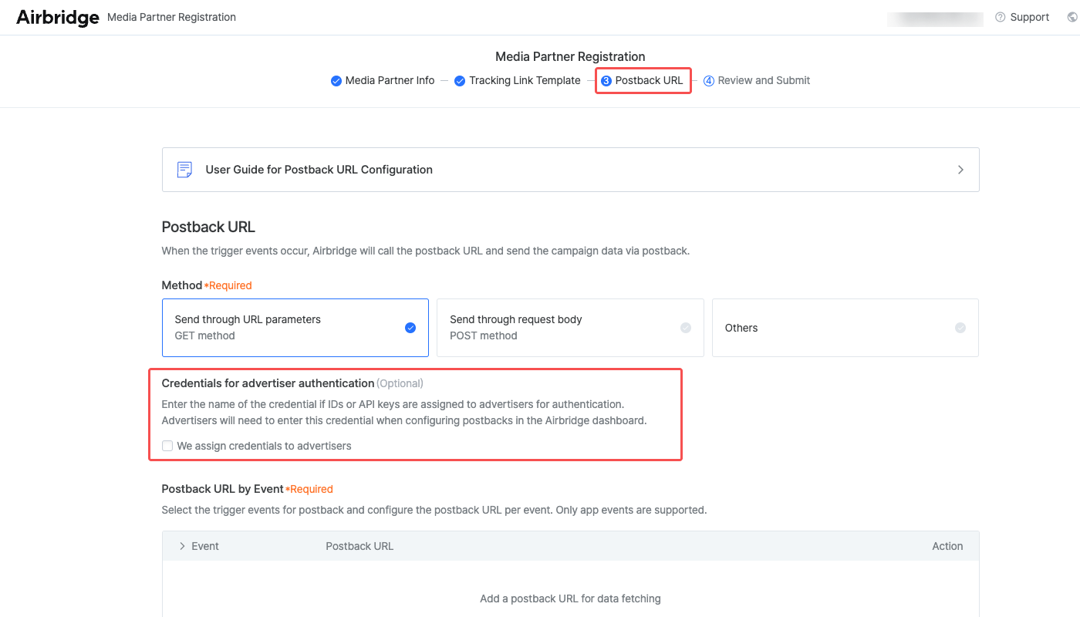Image resolution: width=1080 pixels, height=617 pixels.
Task: Click the User Guide document icon
Action: point(184,170)
